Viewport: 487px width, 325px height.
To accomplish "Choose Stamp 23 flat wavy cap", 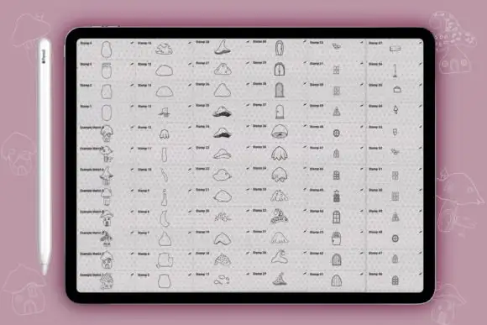I will pyautogui.click(x=222, y=155).
